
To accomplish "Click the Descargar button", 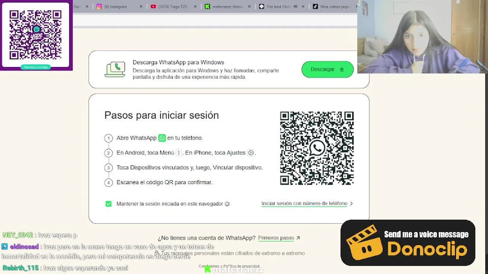I will pos(327,69).
